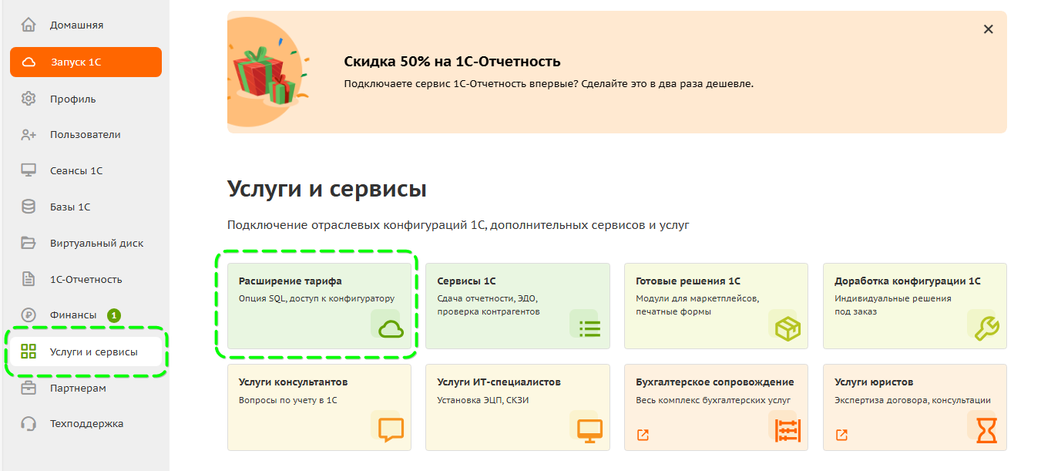
Task: Open the Готовые решения 1С card
Action: (716, 306)
